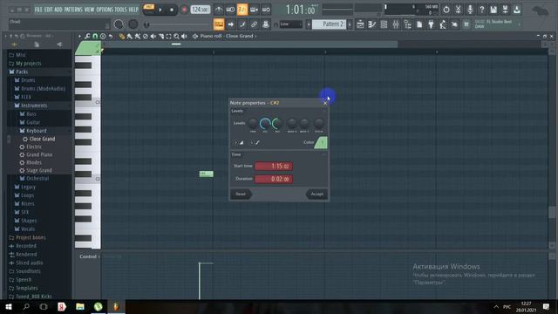The height and width of the screenshot is (314, 558).
Task: Open the PATTERNS menu
Action: (73, 10)
